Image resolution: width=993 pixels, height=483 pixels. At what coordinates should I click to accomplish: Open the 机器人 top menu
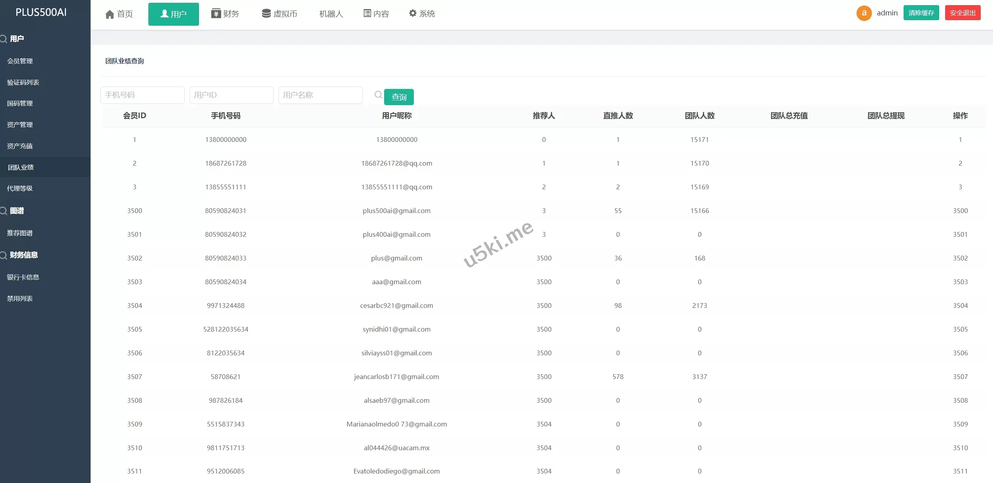point(331,14)
